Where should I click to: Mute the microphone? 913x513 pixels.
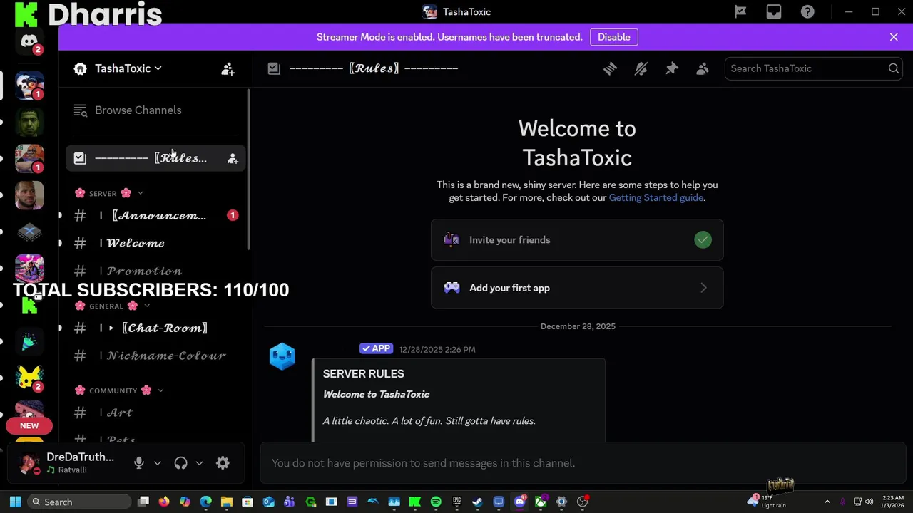(x=139, y=463)
